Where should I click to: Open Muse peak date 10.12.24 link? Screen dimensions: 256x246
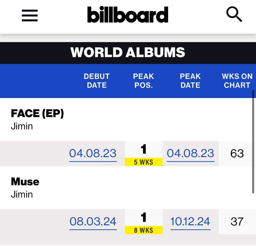click(x=190, y=222)
